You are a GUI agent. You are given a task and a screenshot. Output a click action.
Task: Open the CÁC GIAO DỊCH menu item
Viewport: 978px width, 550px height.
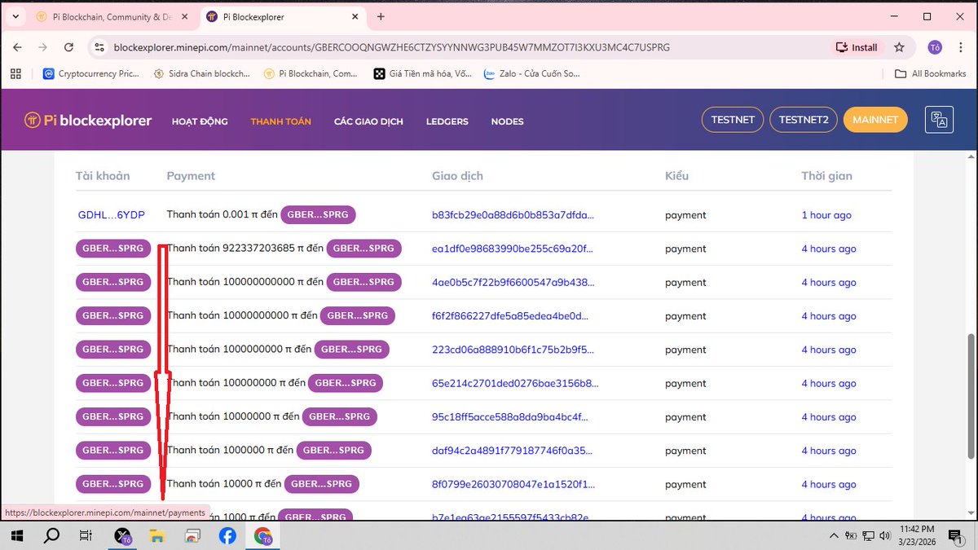368,121
